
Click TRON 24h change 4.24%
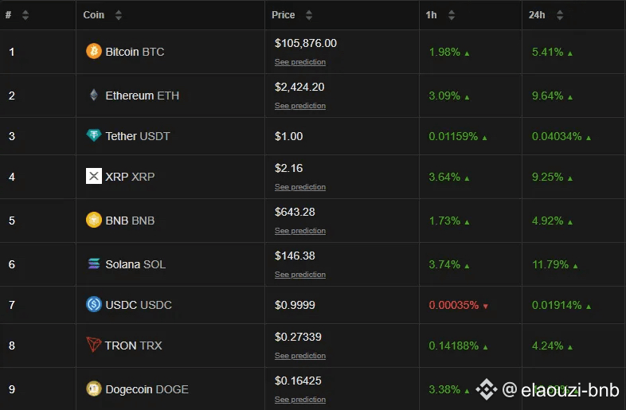pos(547,346)
